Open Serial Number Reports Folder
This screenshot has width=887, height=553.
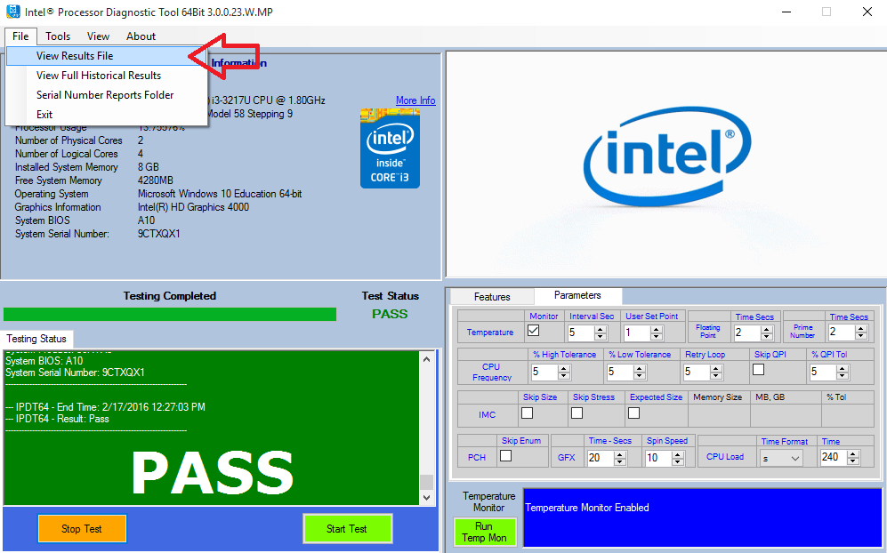coord(106,95)
